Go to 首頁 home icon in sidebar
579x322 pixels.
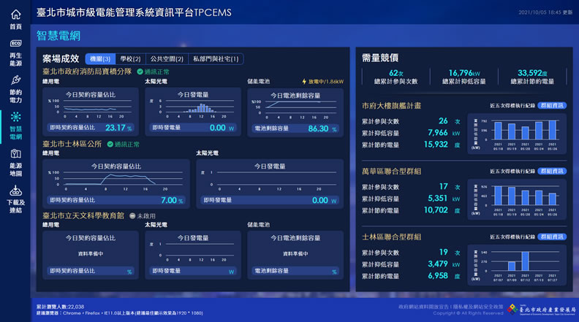(15, 16)
